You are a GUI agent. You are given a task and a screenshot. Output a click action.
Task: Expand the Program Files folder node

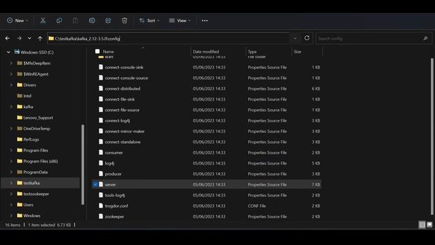[12, 150]
